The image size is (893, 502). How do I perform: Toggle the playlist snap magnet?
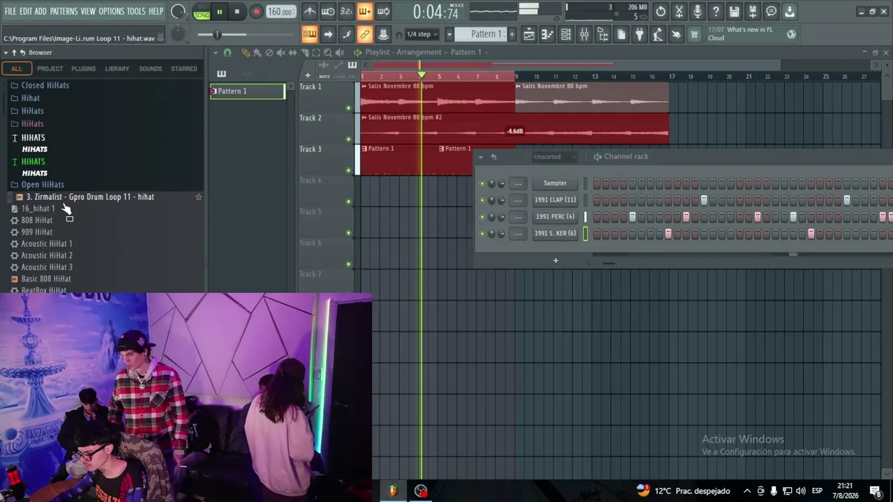227,52
